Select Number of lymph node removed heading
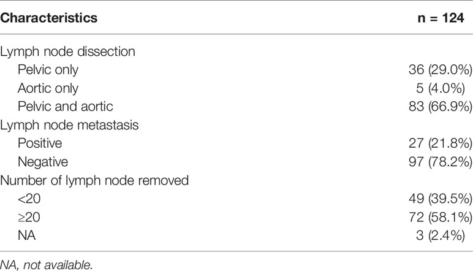 coord(94,180)
